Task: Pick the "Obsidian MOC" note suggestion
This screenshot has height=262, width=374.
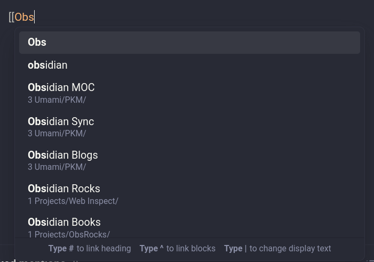Action: coord(189,93)
